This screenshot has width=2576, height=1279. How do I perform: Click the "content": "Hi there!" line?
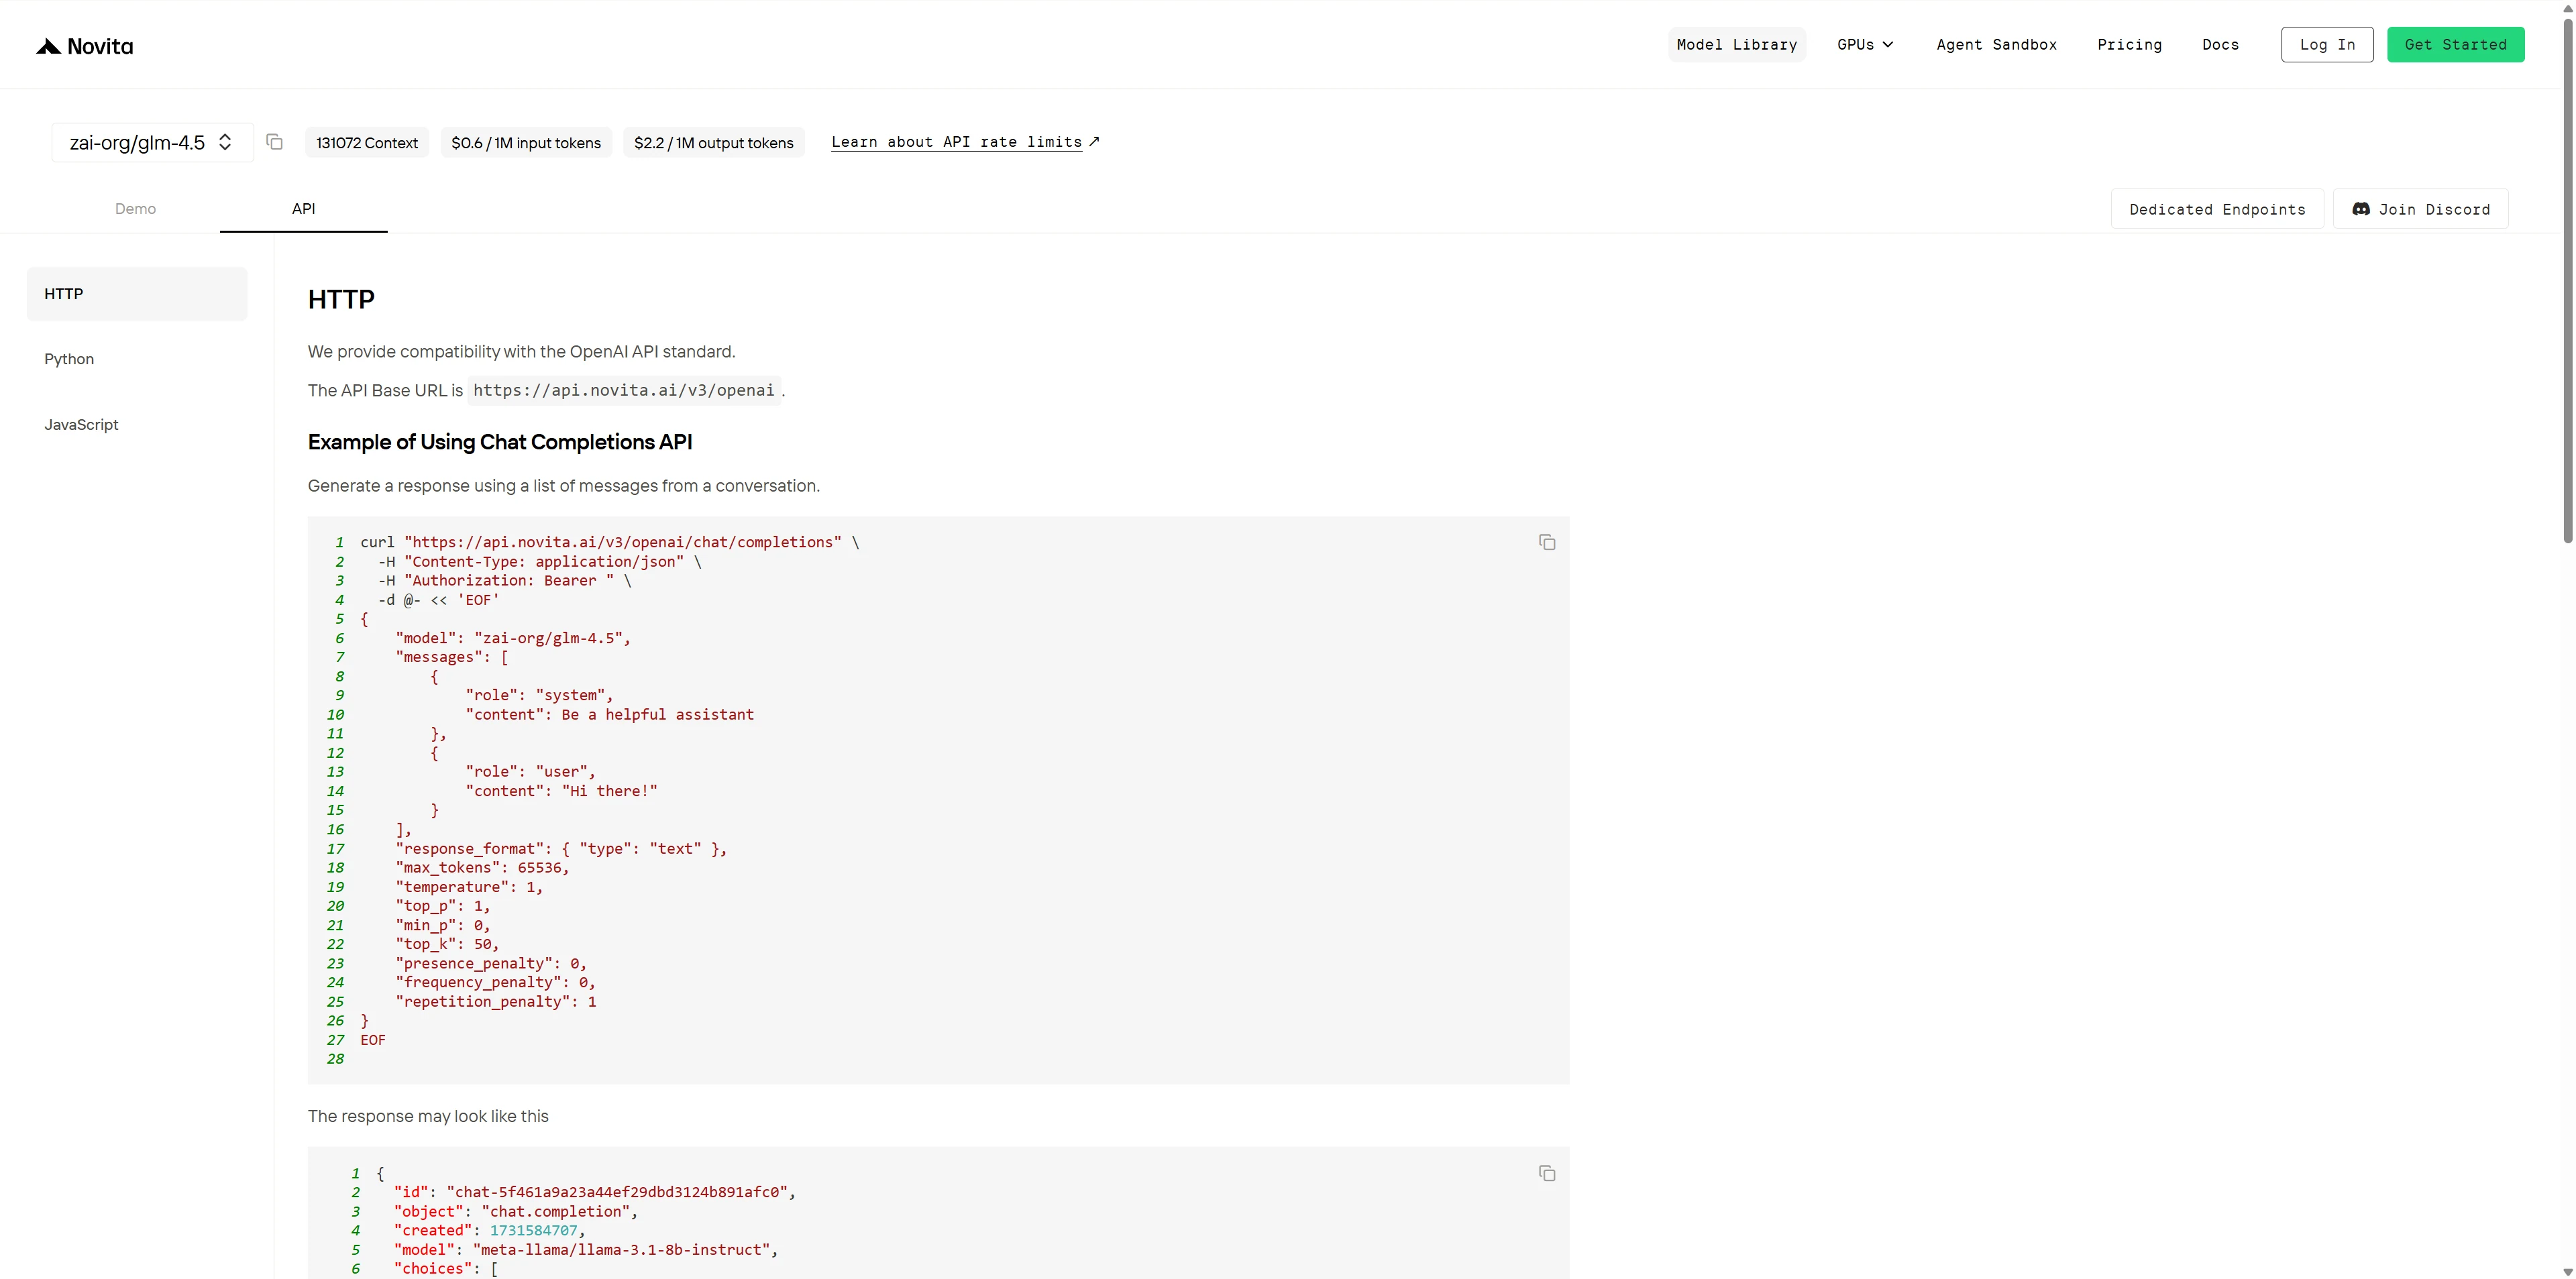(x=561, y=791)
